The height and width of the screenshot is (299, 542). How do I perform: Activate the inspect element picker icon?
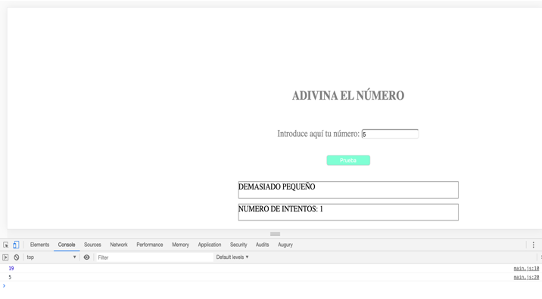click(x=6, y=245)
